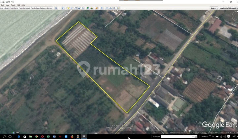
Task: Toggle sunlight across the landscape
Action: pos(92,8)
